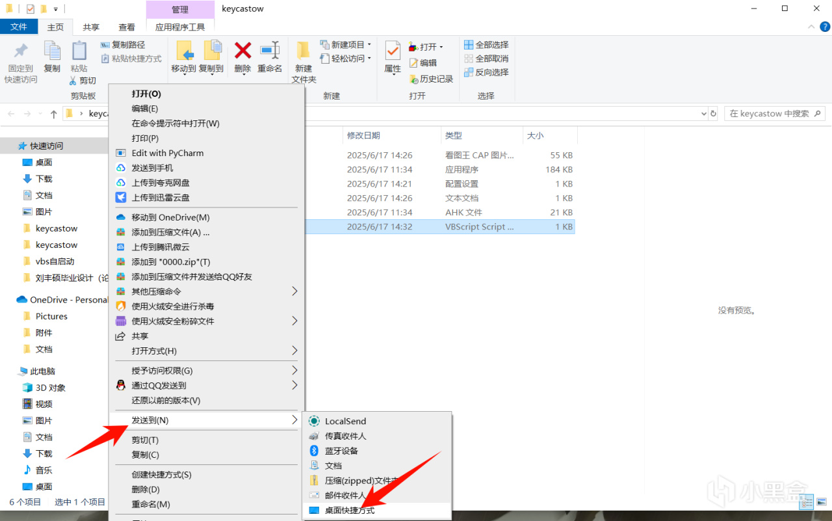The width and height of the screenshot is (832, 521).
Task: Click 打印(P) in the context menu
Action: point(206,139)
